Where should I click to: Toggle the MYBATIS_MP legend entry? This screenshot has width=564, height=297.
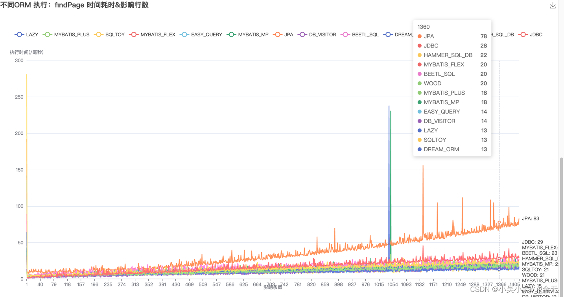pos(248,35)
